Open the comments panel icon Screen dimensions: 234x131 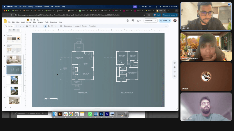point(133,20)
